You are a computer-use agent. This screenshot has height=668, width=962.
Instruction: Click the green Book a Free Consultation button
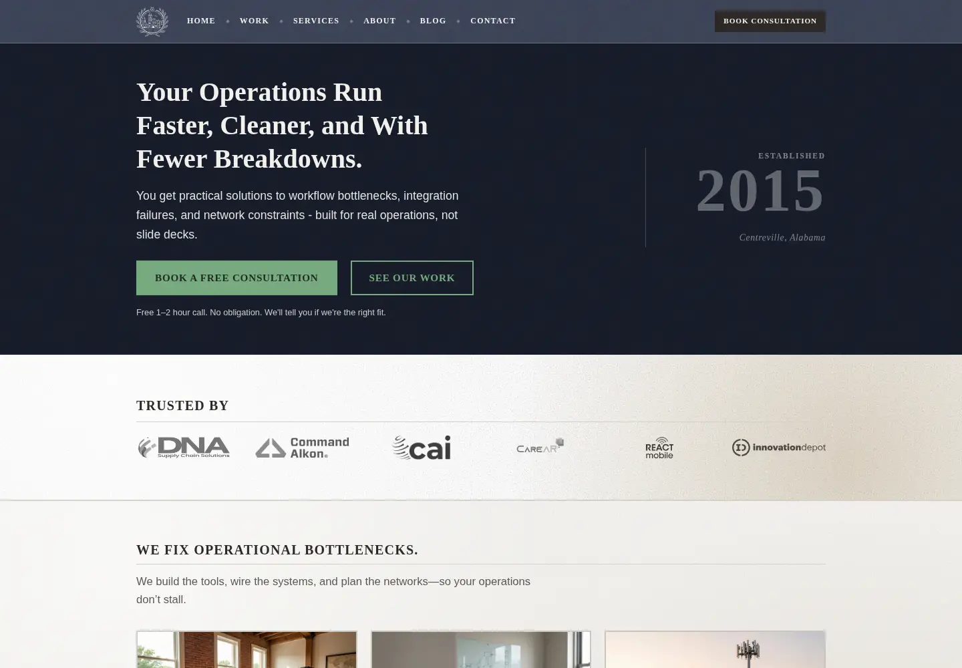[236, 278]
